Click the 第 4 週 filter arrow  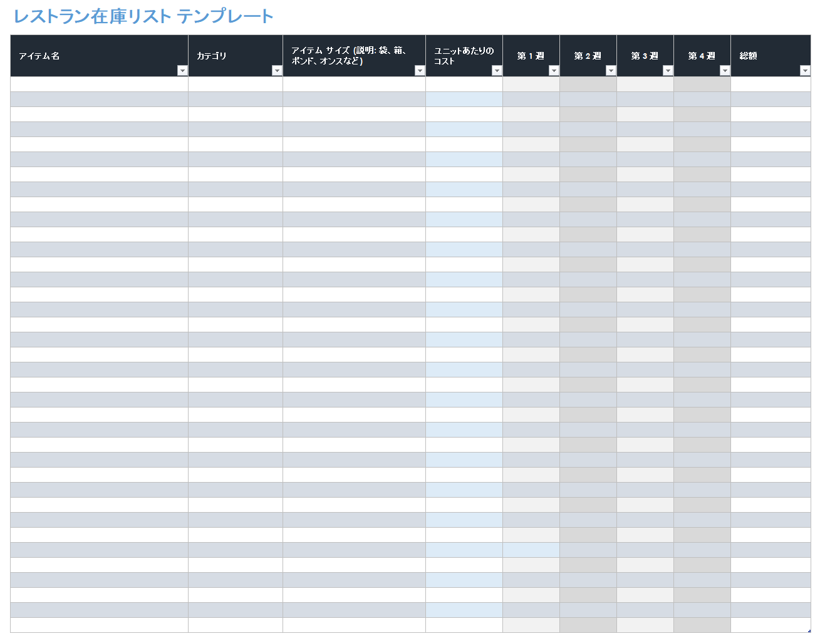[725, 71]
